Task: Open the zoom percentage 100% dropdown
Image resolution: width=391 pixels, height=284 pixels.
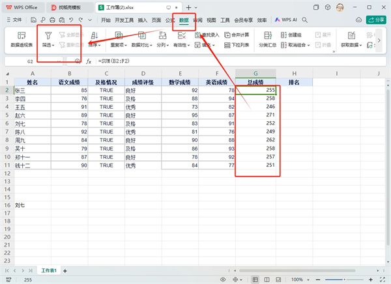Action: (308, 279)
